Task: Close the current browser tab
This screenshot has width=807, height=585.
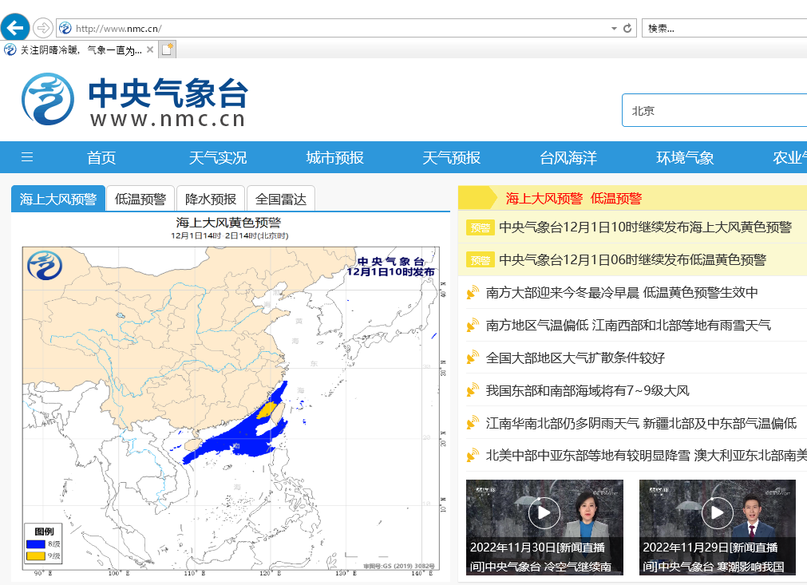Action: pos(150,49)
